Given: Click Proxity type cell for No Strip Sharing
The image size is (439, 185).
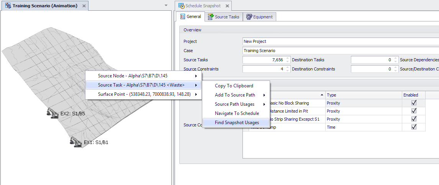Looking at the screenshot, I should click(364, 119).
